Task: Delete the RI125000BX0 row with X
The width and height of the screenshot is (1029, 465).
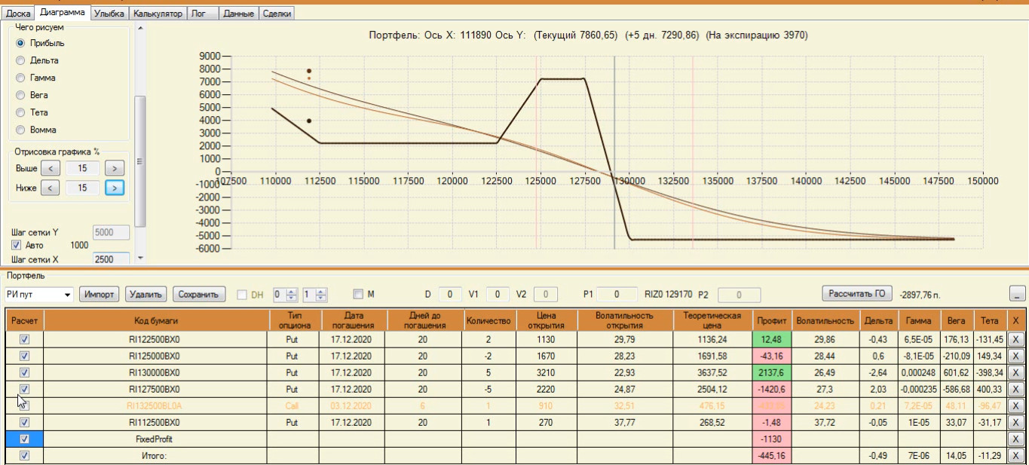Action: pyautogui.click(x=1016, y=356)
